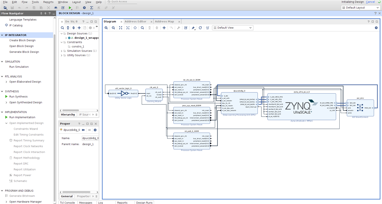Click the crosshair auto-fit selection icon
The height and width of the screenshot is (204, 382).
tap(135, 28)
